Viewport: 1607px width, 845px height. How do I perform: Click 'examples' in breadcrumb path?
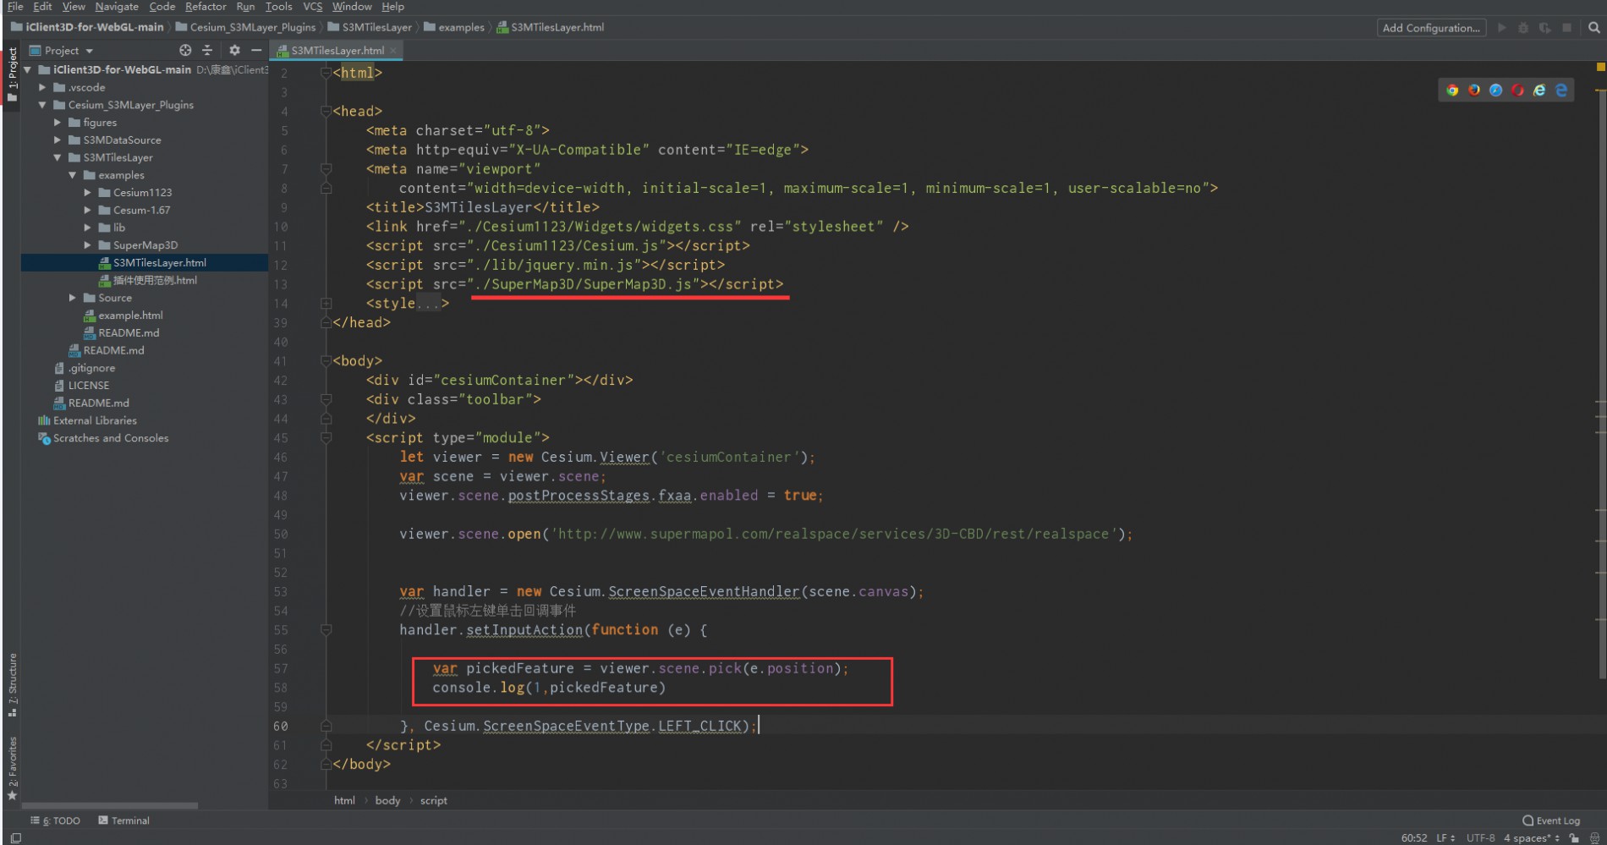461,28
